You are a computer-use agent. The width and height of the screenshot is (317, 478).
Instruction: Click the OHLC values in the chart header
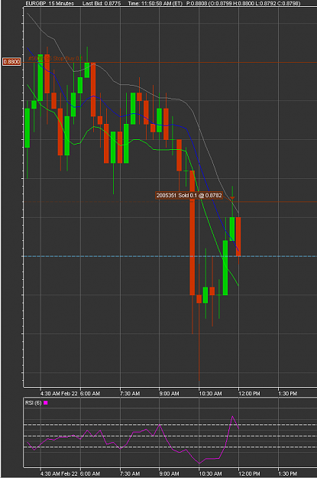[x=243, y=3]
